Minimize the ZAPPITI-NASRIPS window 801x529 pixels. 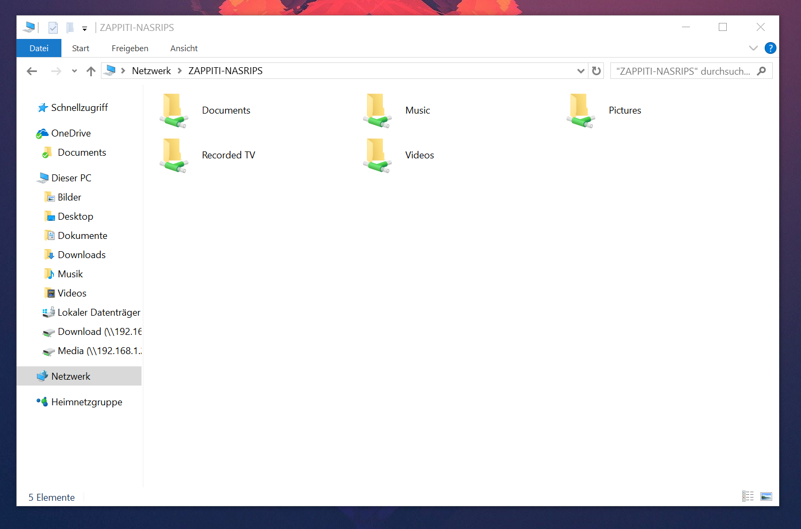point(686,27)
